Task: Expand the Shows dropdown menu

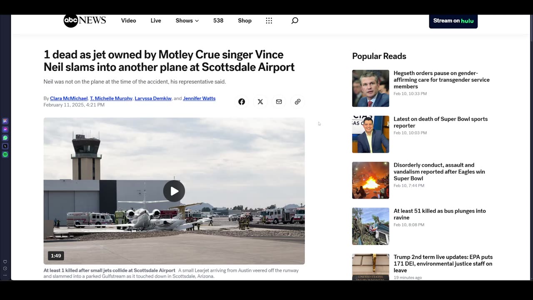Action: tap(187, 20)
